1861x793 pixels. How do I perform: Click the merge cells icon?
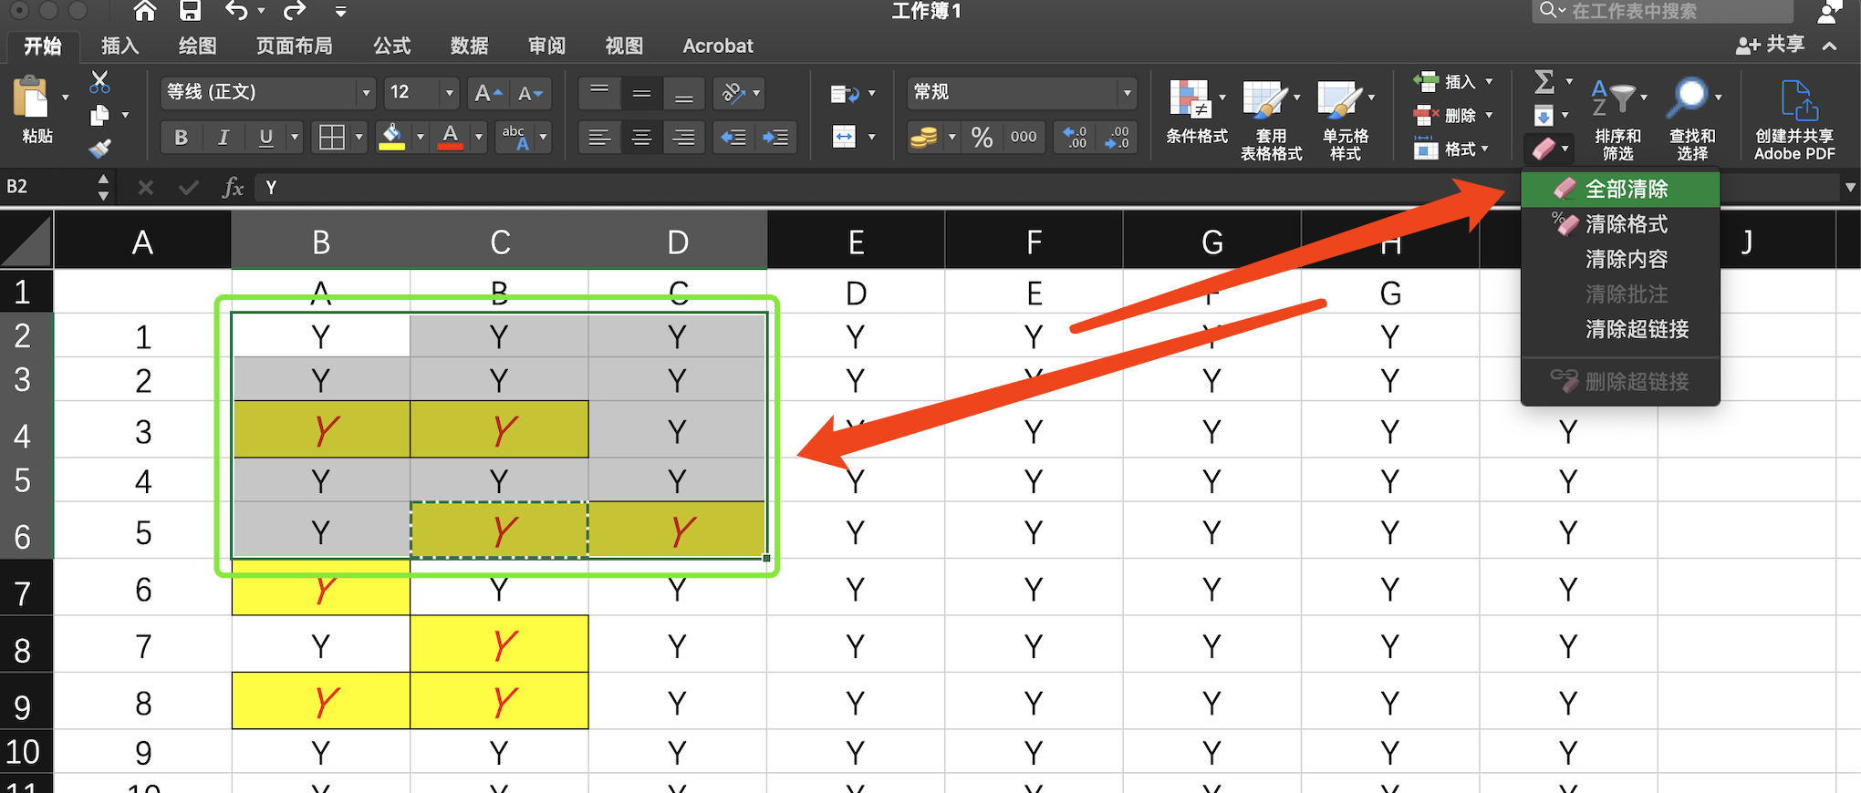[x=845, y=138]
